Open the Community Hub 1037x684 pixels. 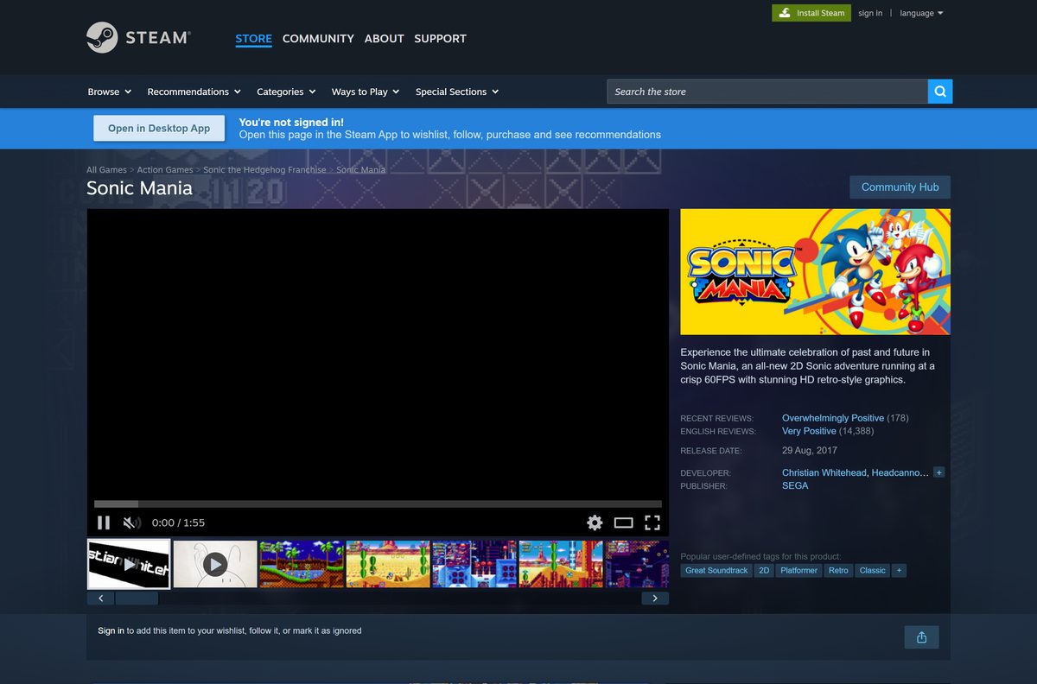point(900,187)
